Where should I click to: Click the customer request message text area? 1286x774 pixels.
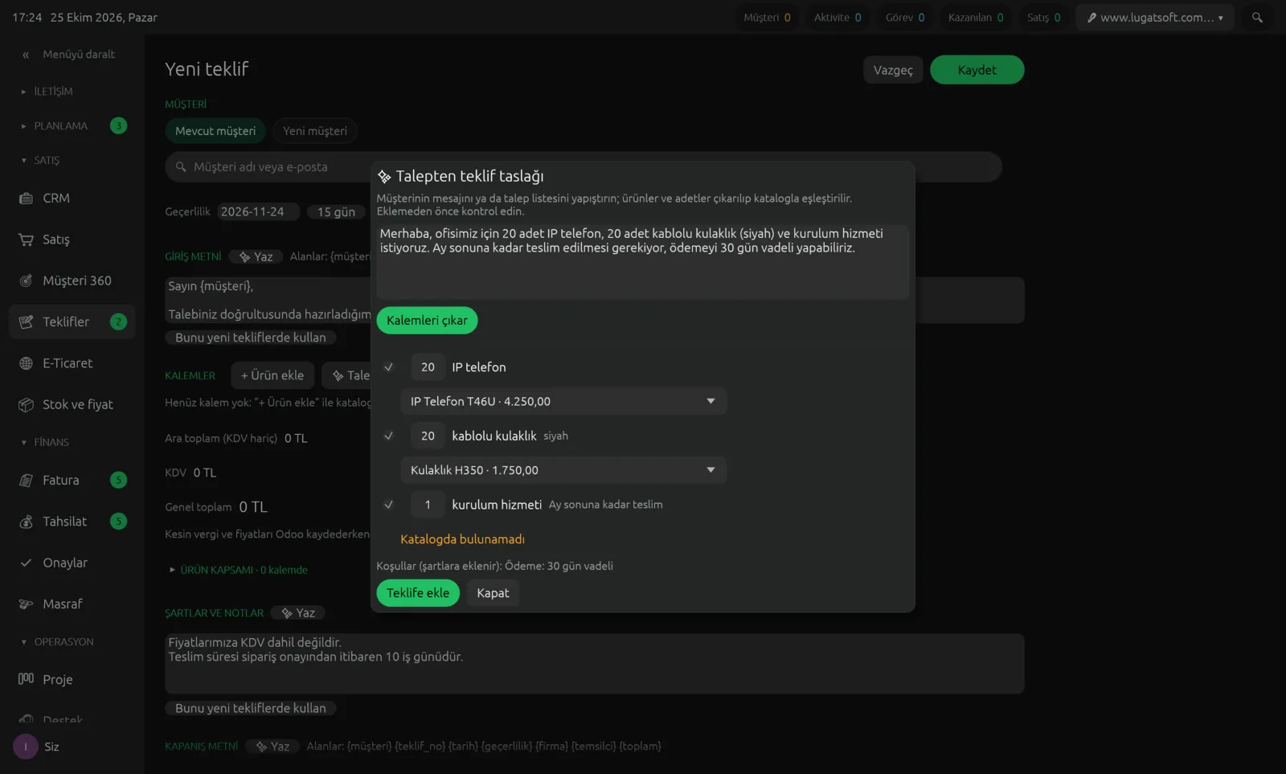642,261
